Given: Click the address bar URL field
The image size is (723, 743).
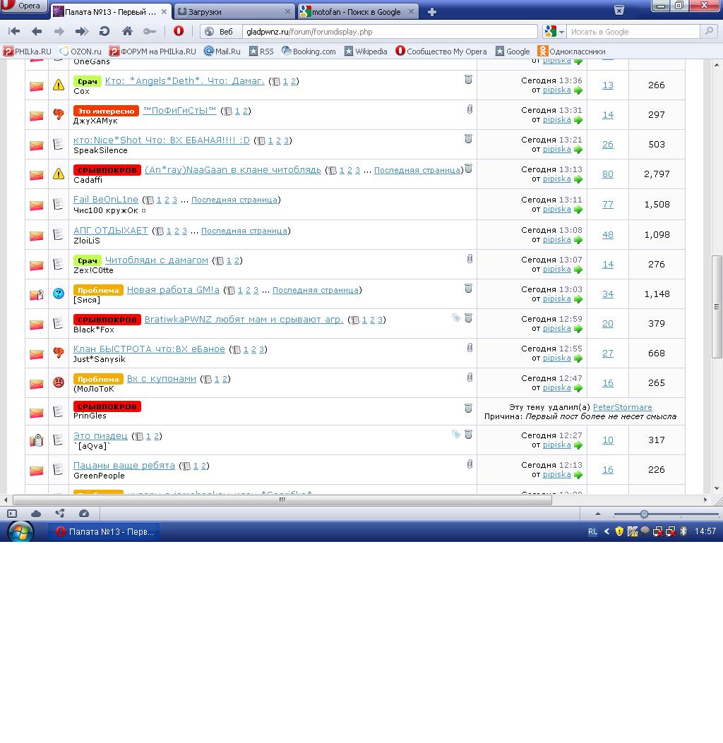Looking at the screenshot, I should pos(388,32).
